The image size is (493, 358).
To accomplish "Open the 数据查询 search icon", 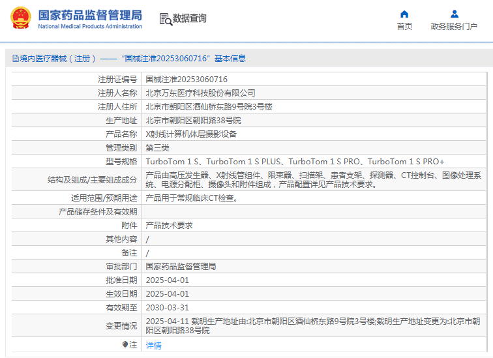I will point(166,19).
